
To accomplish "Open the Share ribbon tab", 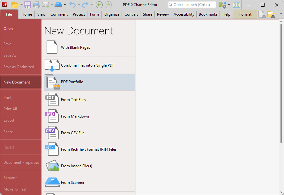I will [x=147, y=14].
